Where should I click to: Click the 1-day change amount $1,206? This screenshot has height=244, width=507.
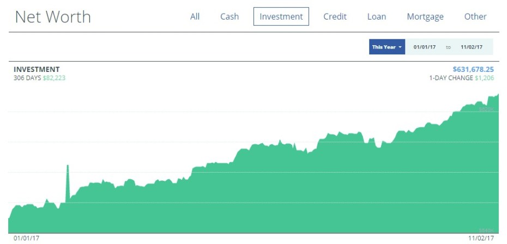[484, 78]
